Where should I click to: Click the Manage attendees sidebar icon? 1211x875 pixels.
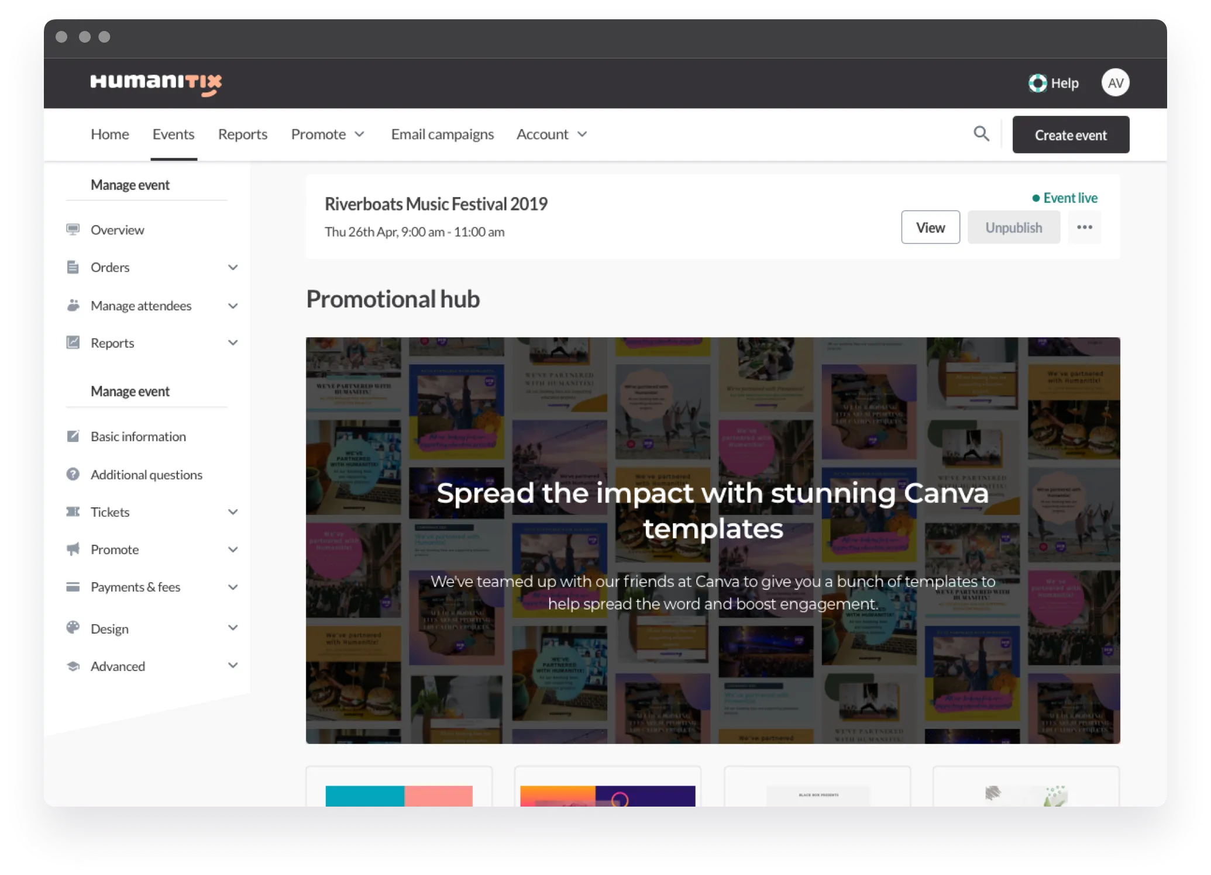[x=74, y=305]
